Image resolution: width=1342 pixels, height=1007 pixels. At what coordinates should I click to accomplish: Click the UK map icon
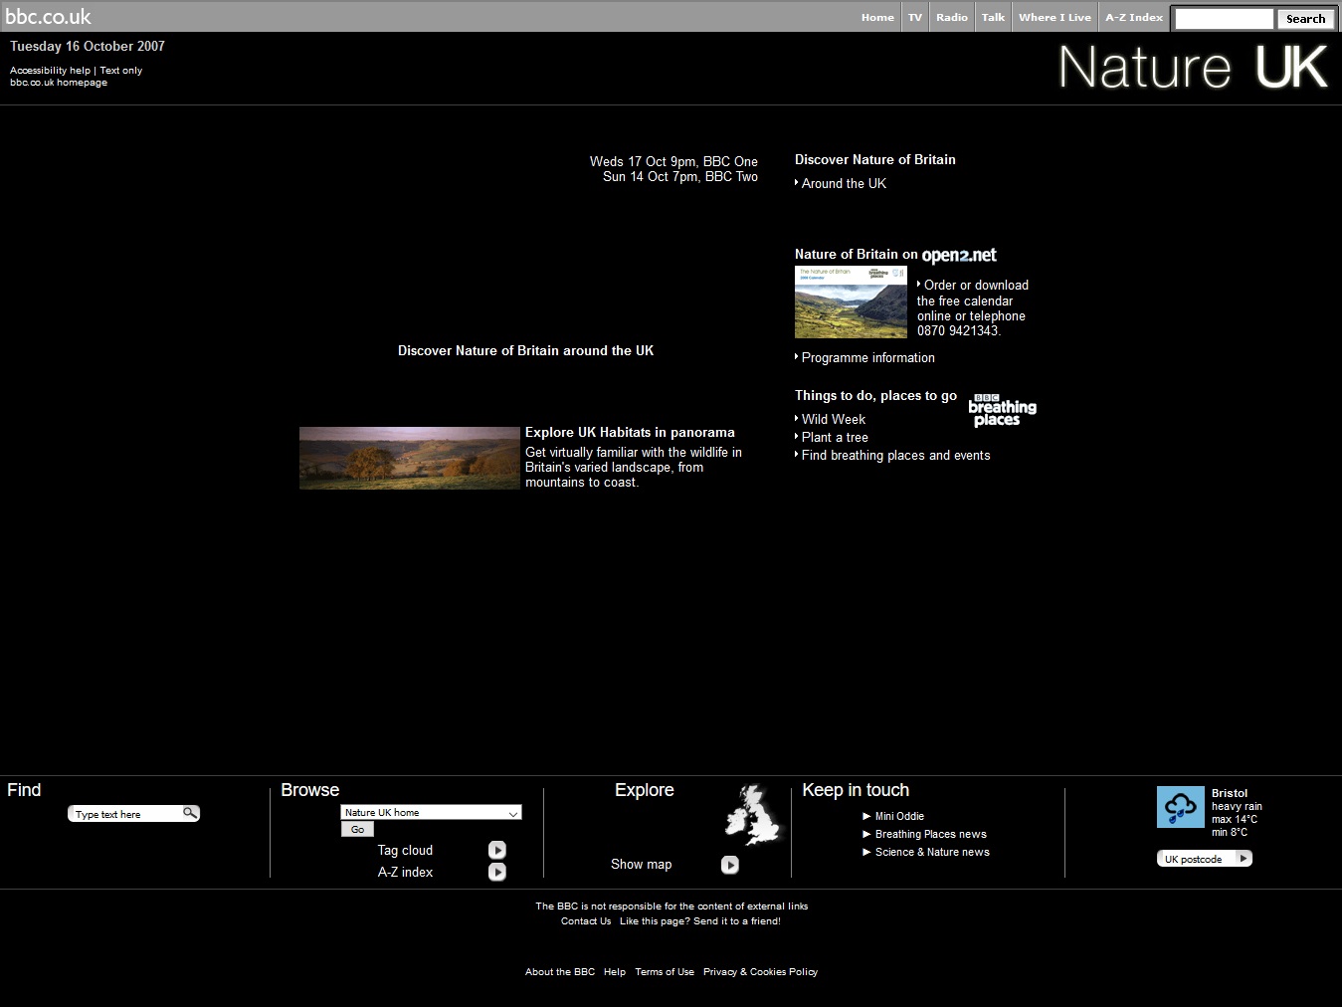coord(754,815)
